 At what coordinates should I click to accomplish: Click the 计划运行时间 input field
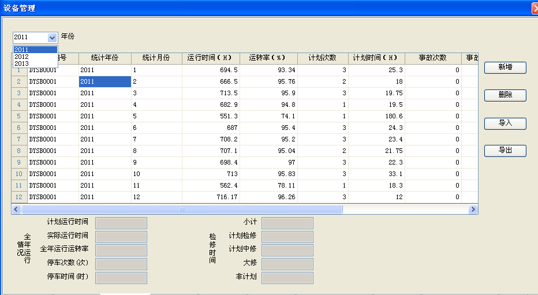click(121, 223)
